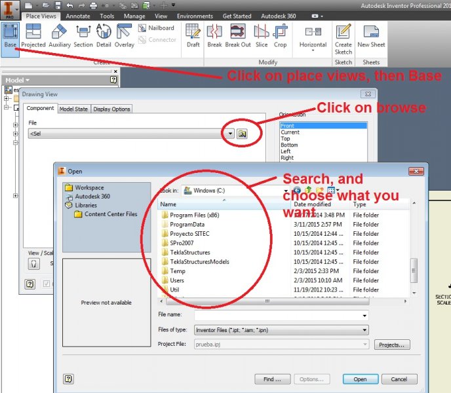The height and width of the screenshot is (393, 451).
Task: Click the Cancel button in Open dialog
Action: pyautogui.click(x=399, y=379)
